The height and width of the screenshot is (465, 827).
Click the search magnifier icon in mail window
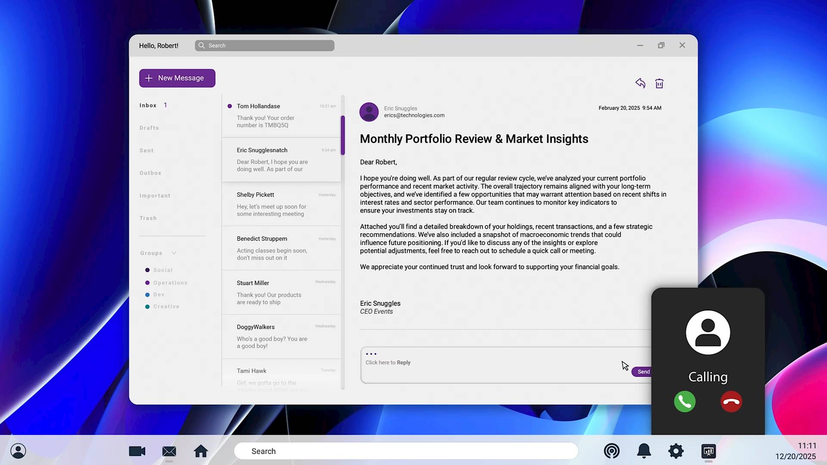(202, 46)
